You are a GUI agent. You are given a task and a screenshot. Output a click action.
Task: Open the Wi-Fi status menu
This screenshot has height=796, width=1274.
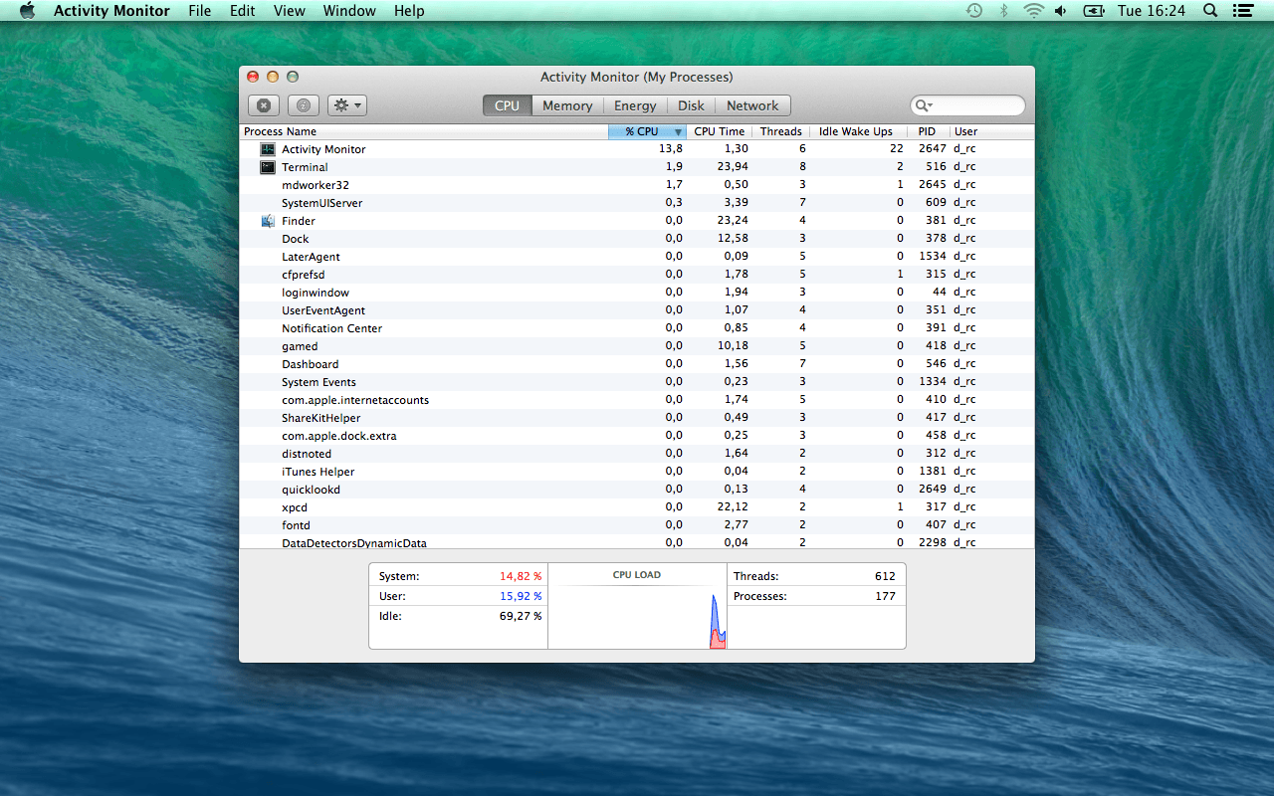point(1033,11)
